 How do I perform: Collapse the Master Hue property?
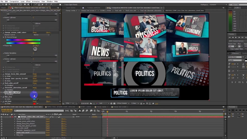3,46
